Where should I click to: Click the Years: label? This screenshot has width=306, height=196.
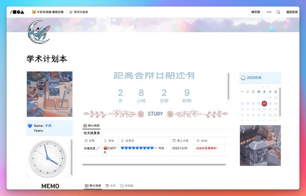[39, 131]
